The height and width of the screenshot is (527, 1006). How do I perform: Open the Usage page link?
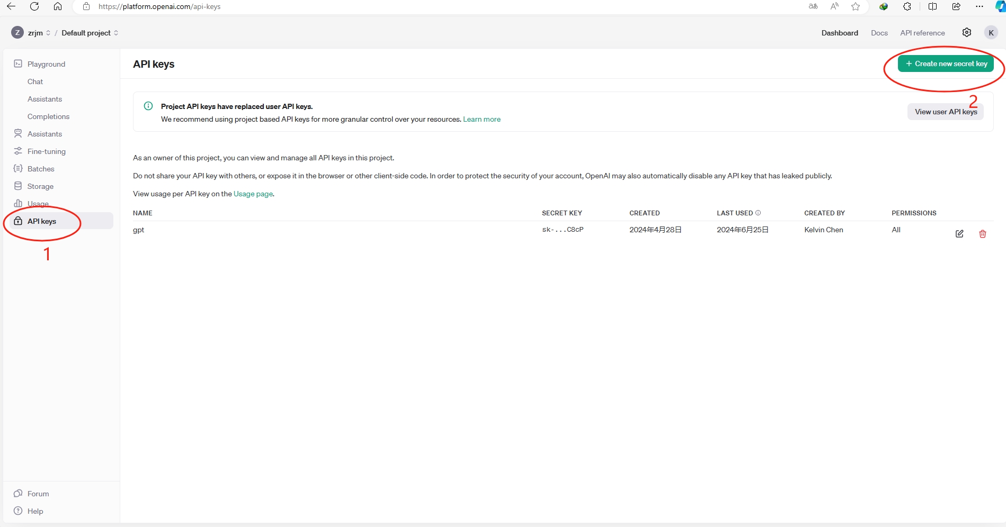253,194
